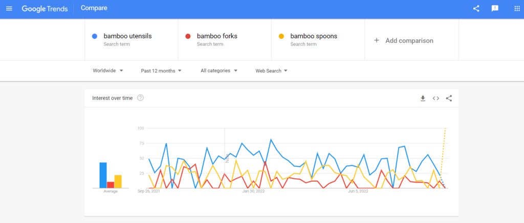
Task: Click the Google Trends logo
Action: tap(45, 9)
